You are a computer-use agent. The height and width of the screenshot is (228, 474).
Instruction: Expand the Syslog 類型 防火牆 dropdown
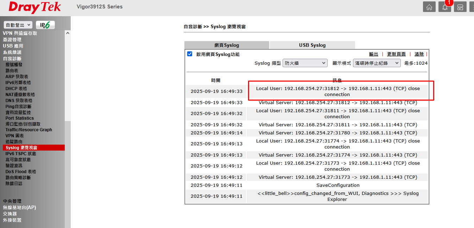305,63
